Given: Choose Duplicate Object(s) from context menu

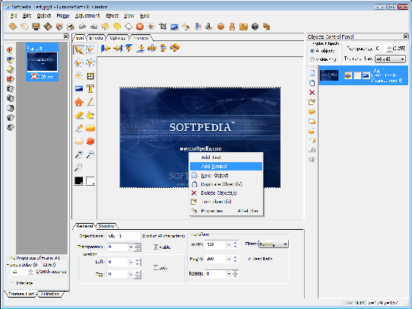Looking at the screenshot, I should point(226,184).
